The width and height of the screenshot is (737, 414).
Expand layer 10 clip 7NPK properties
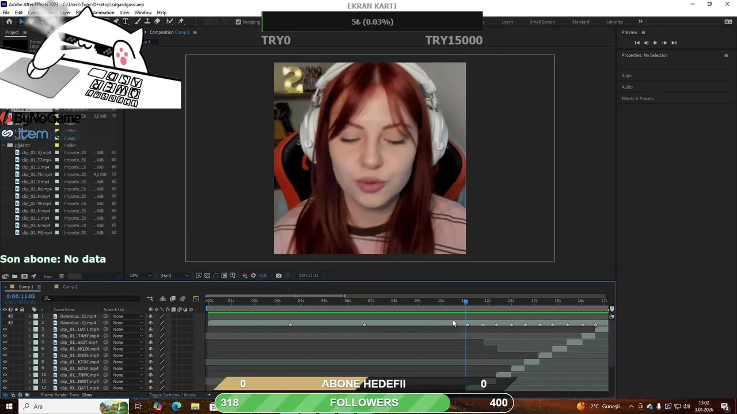[x=29, y=375]
